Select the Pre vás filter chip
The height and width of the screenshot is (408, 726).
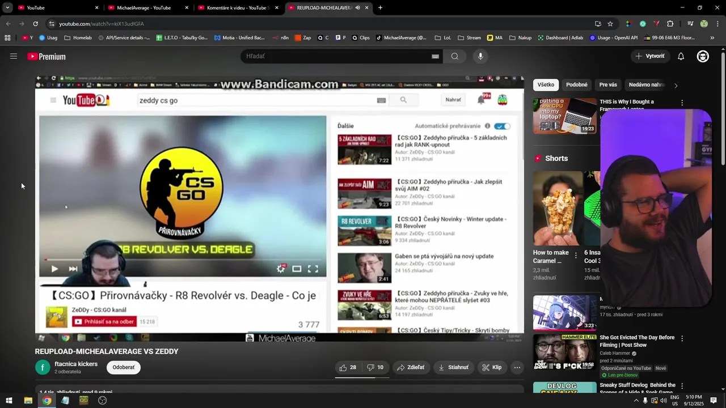pos(608,85)
